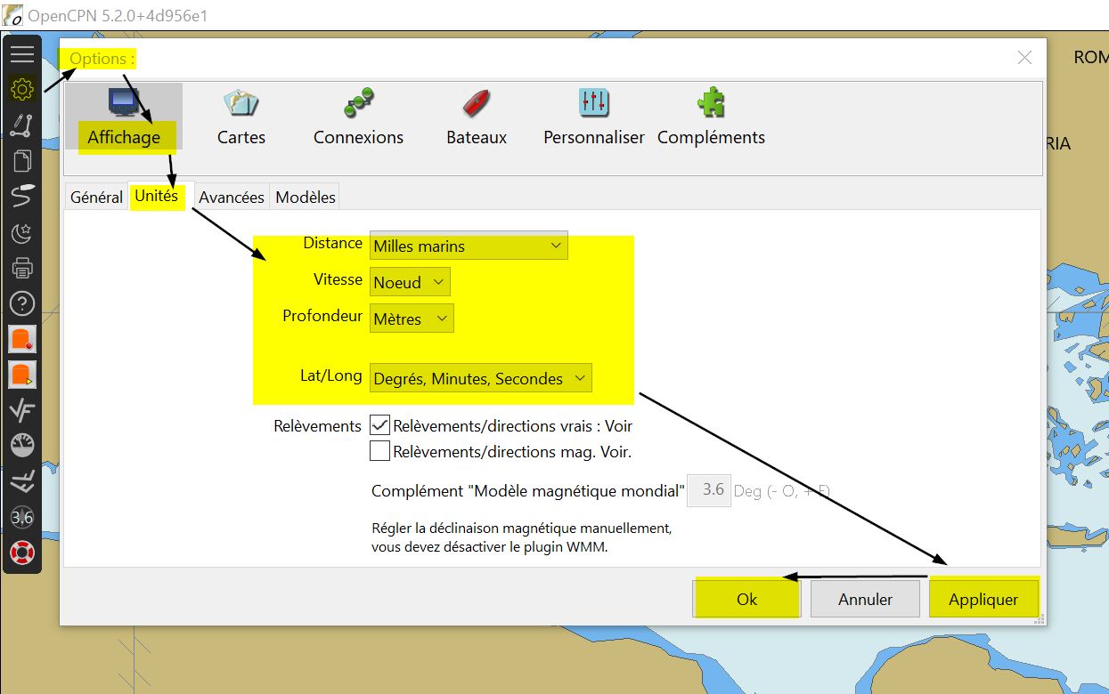Image resolution: width=1109 pixels, height=694 pixels.
Task: Open help via the question mark icon
Action: point(22,303)
